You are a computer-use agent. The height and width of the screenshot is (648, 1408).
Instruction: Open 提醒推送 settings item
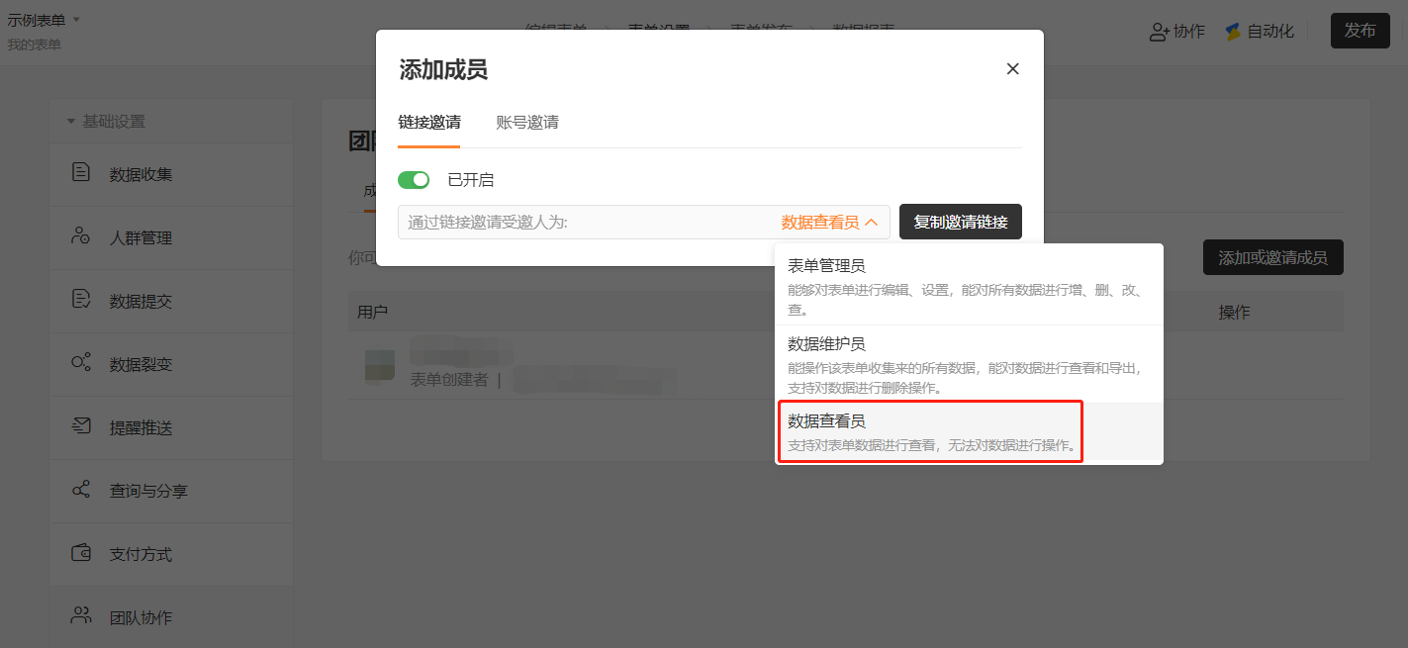pyautogui.click(x=171, y=427)
